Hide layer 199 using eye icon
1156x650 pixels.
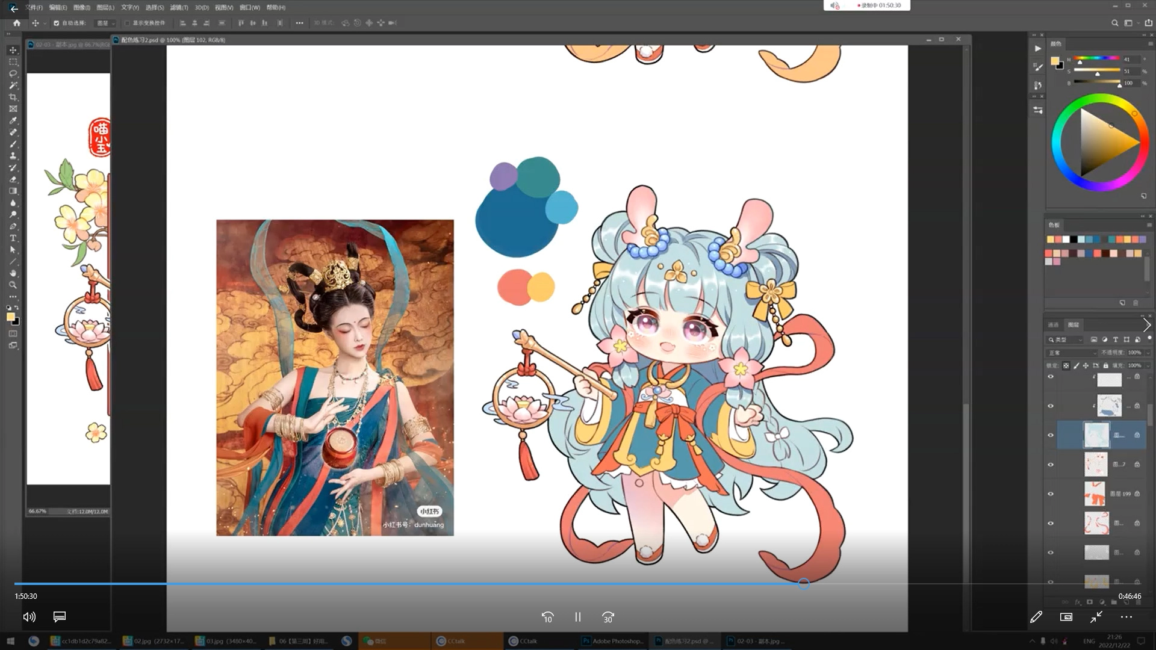coord(1051,494)
